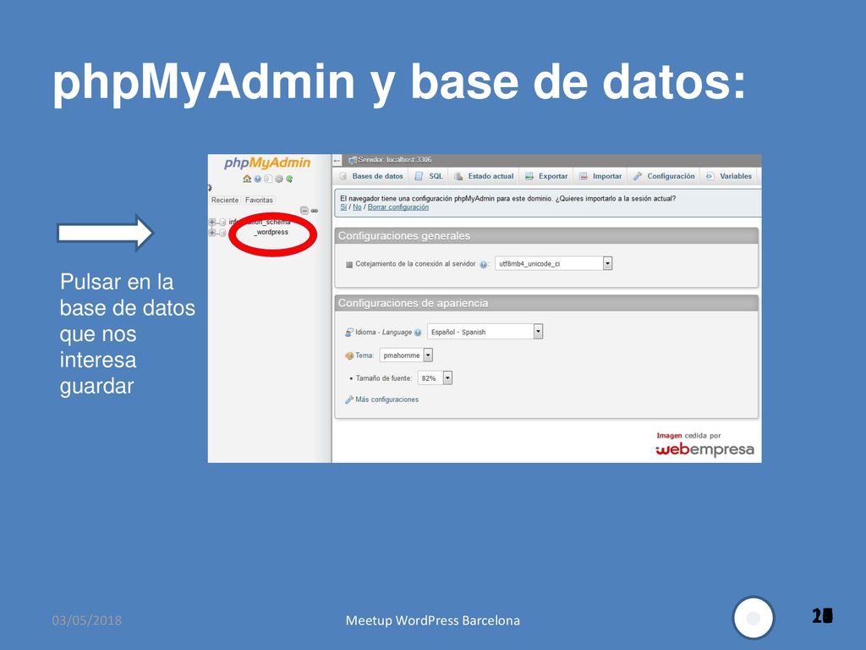
Task: Click Servidor: localhost:3306 breadcrumb
Action: [x=395, y=160]
